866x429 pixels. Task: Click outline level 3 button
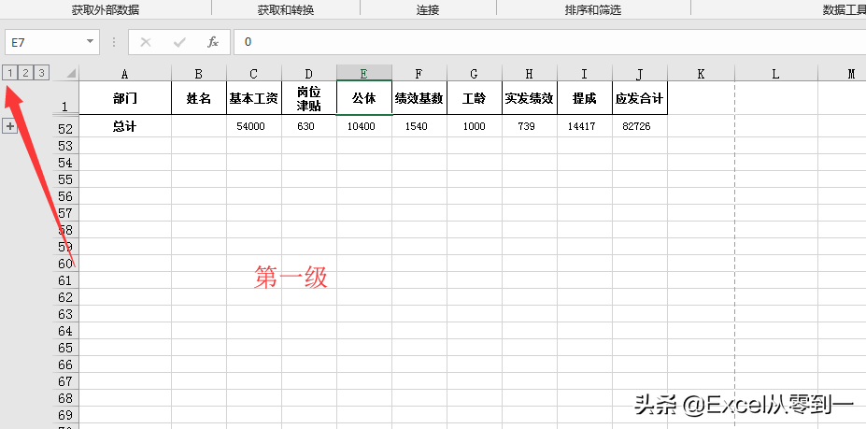tap(41, 72)
